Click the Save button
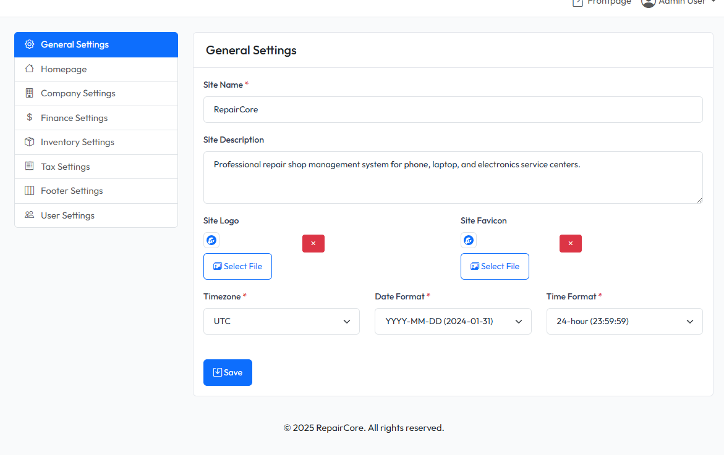Viewport: 724px width, 455px height. coord(228,372)
